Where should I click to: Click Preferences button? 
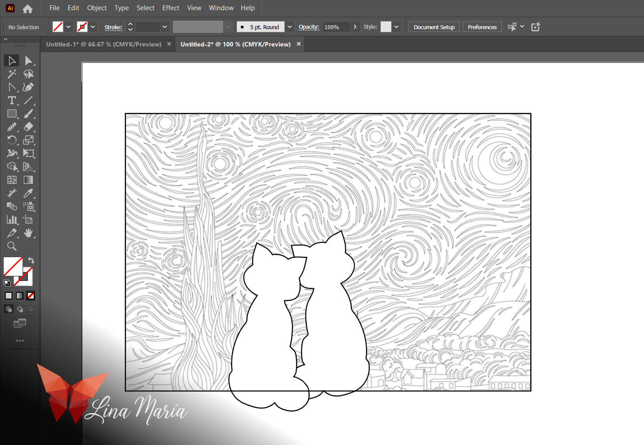point(482,27)
